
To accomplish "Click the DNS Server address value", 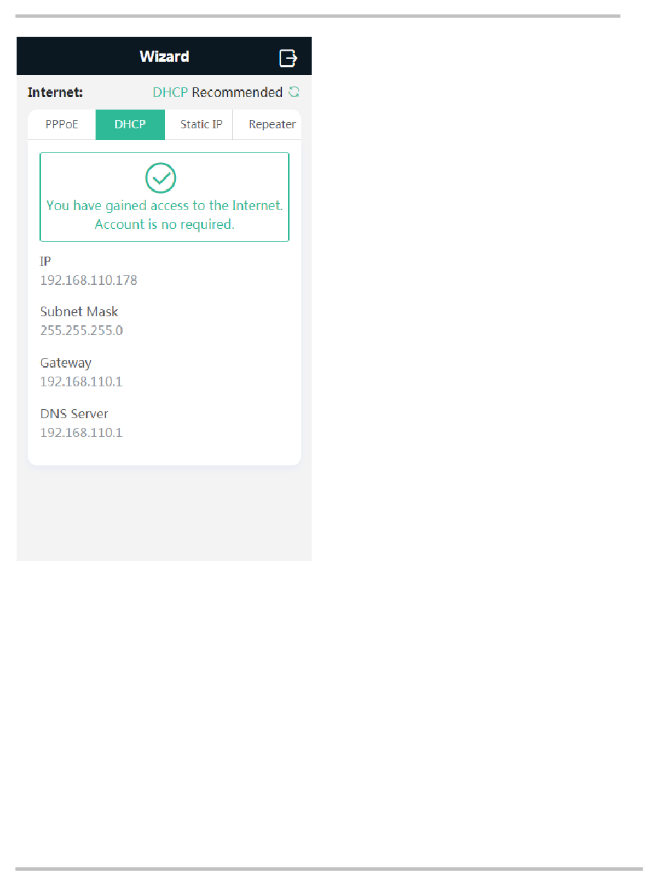I will click(81, 433).
